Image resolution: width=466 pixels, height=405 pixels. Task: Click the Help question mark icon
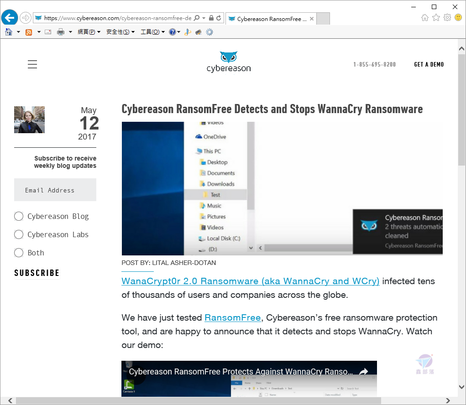173,32
